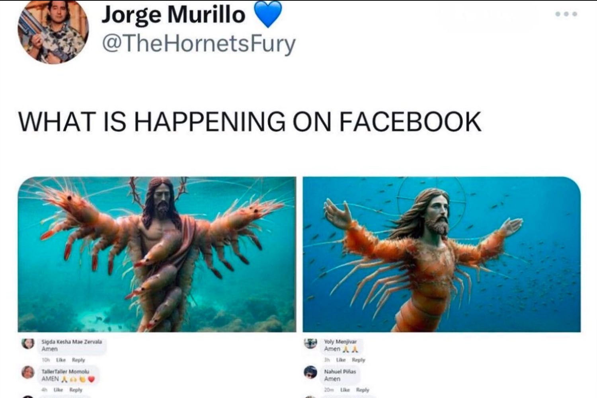Screen dimensions: 597x398
Task: Click the blue heart badge beside Jorge Murillo
Action: (267, 14)
